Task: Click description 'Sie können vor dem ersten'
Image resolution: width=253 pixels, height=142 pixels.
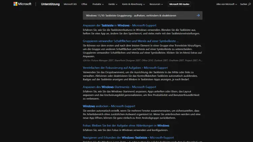Action: (142, 51)
